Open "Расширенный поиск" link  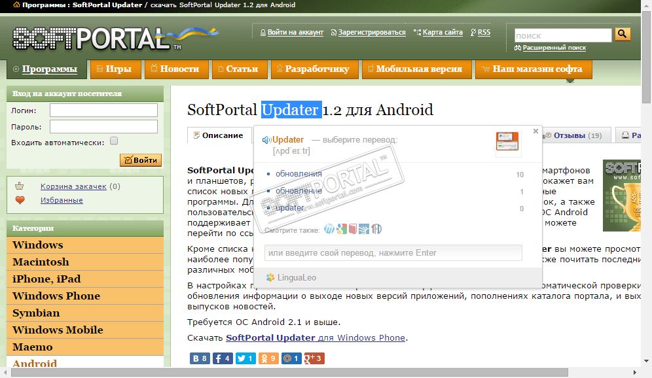tap(554, 48)
